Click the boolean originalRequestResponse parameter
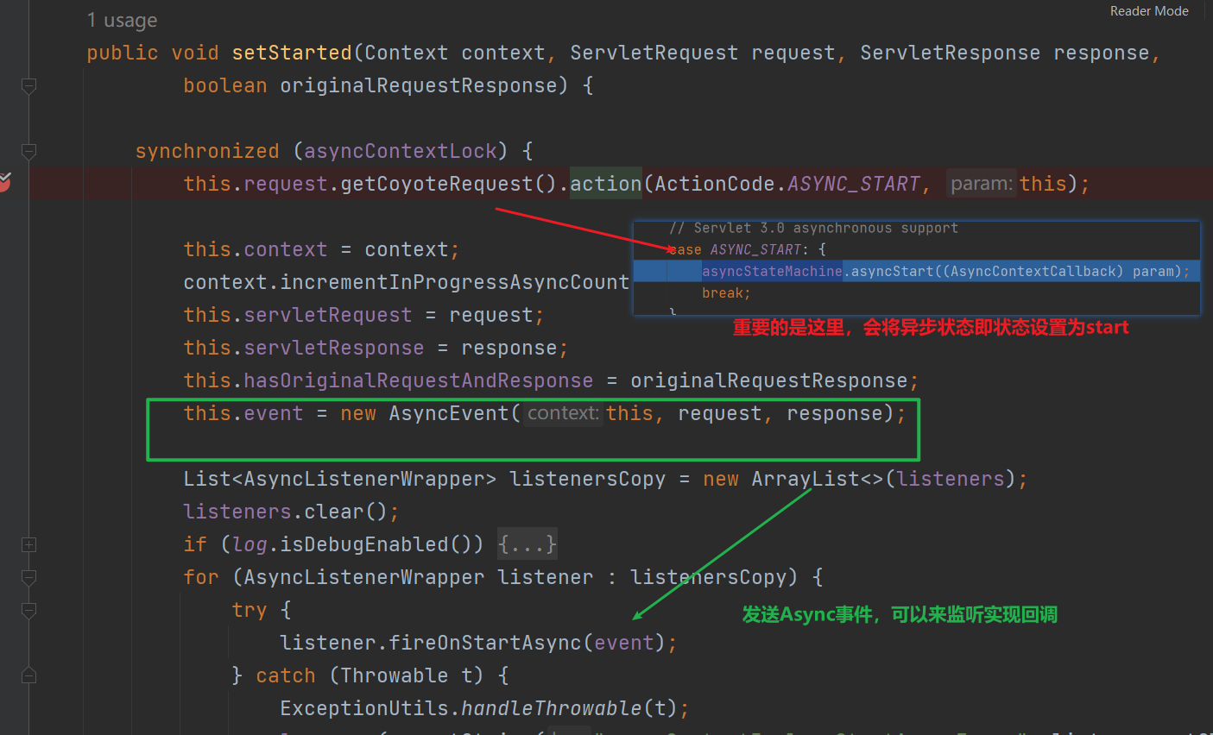The height and width of the screenshot is (735, 1213). [x=376, y=85]
